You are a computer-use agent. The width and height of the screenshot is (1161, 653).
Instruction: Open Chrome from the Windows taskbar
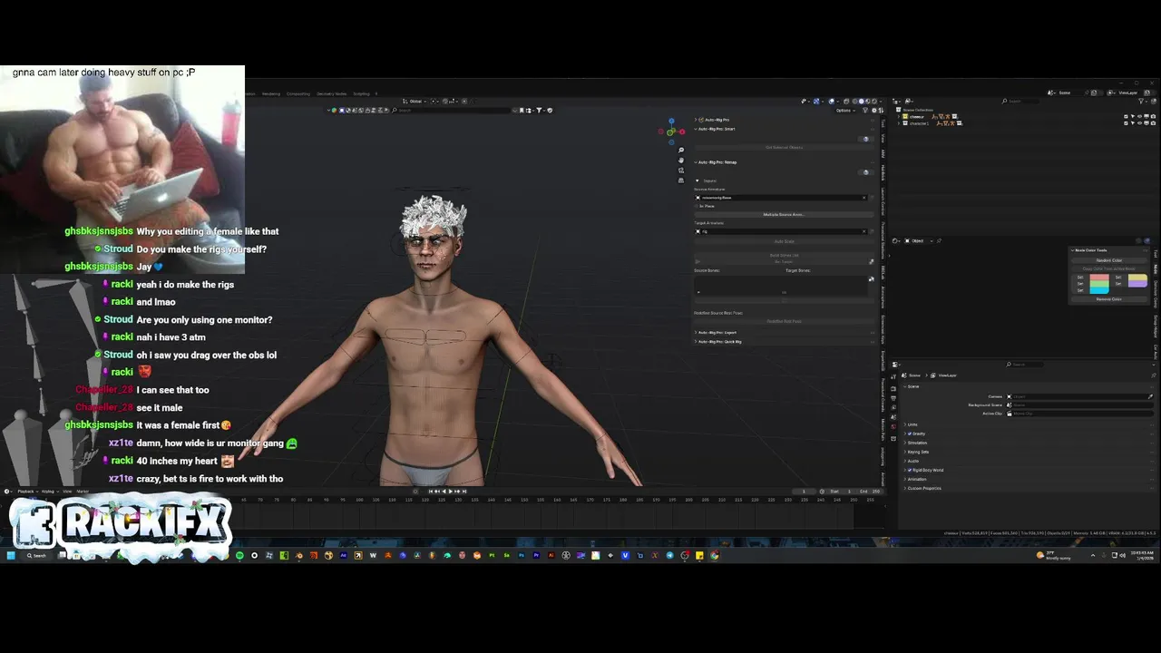point(715,555)
